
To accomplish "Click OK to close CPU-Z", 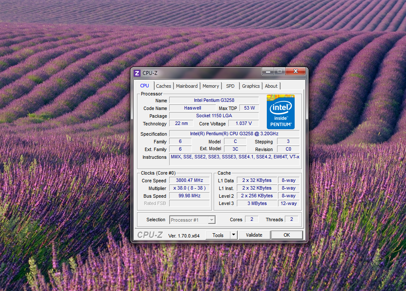I will 287,235.
